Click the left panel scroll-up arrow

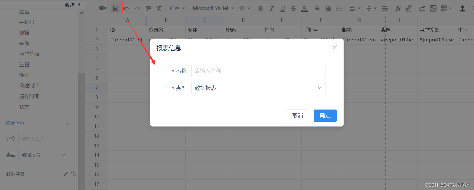(82, 13)
